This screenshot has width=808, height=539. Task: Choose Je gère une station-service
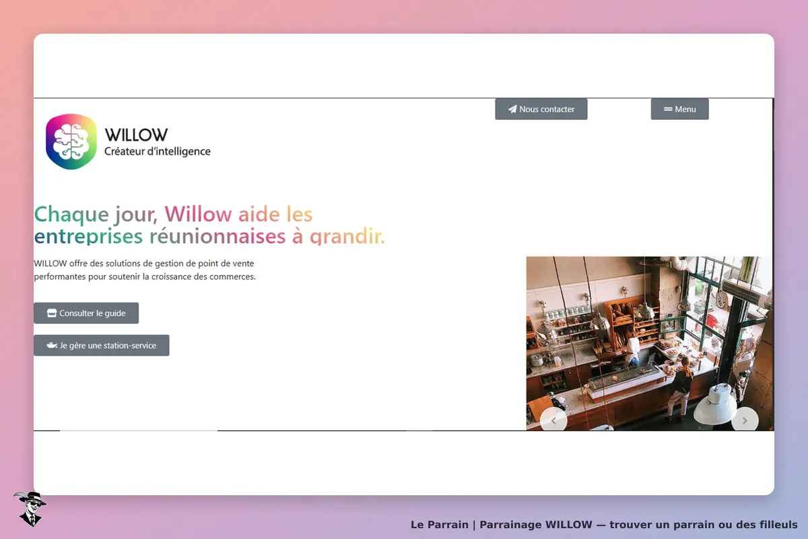click(x=102, y=346)
